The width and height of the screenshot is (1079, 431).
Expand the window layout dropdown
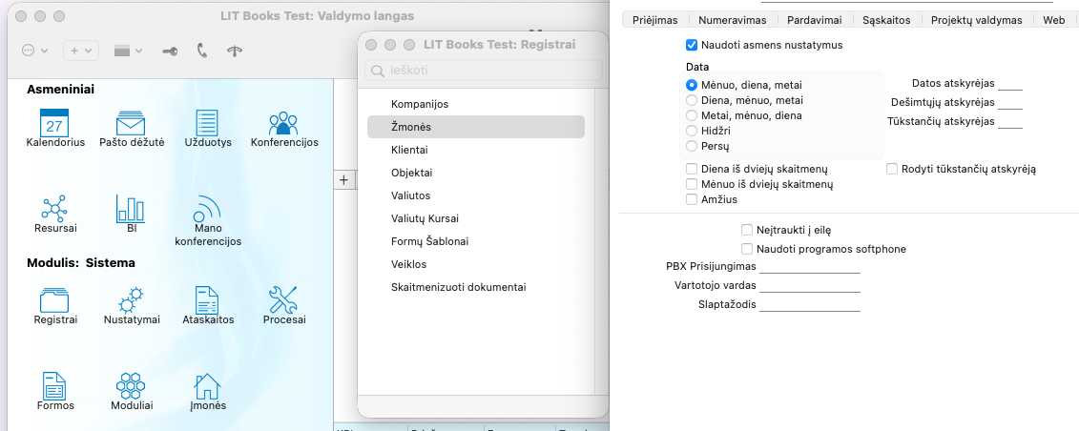128,51
